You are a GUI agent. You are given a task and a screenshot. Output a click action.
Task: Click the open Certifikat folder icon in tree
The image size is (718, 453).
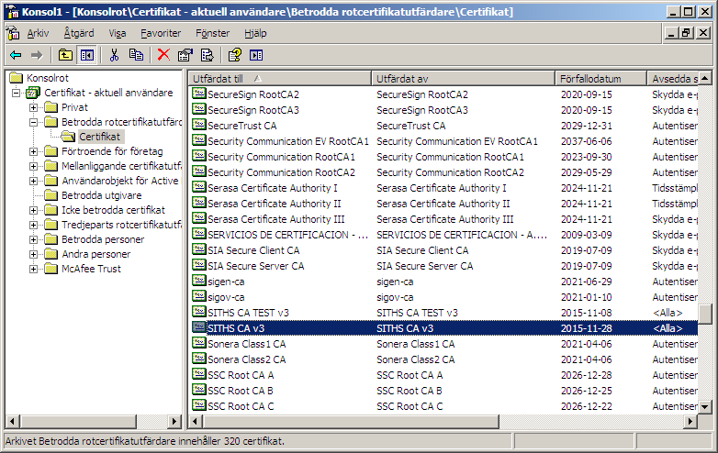[68, 137]
